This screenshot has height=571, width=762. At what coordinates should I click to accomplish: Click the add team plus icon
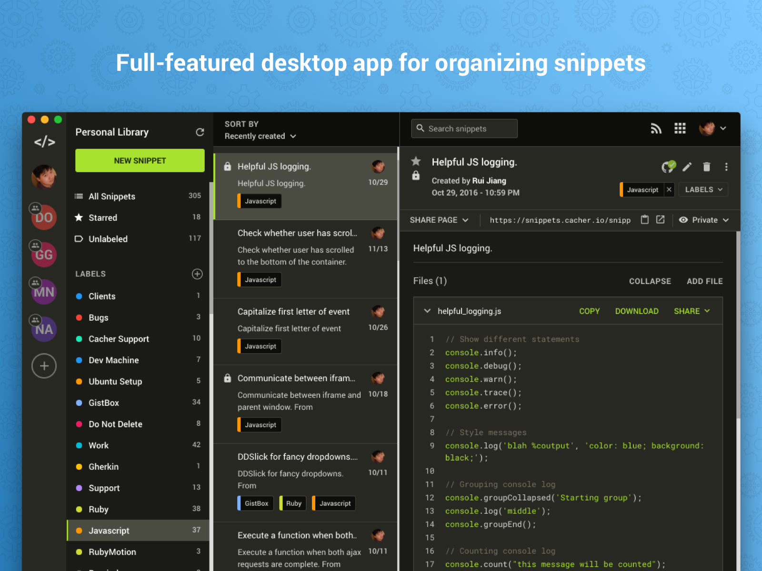[x=44, y=366]
